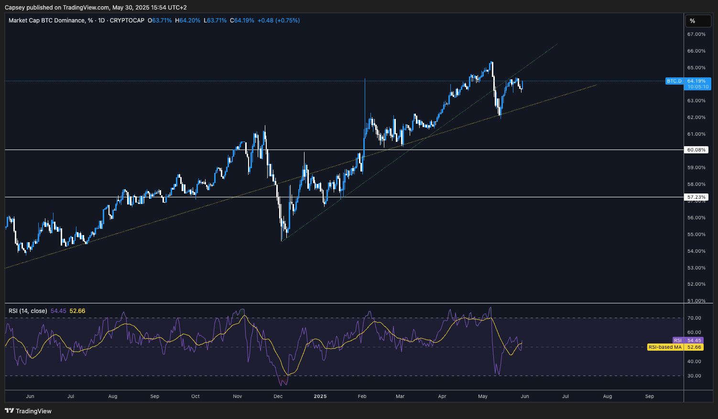Image resolution: width=718 pixels, height=419 pixels.
Task: Click the yellow RSI-based MA axis label
Action: pyautogui.click(x=675, y=347)
